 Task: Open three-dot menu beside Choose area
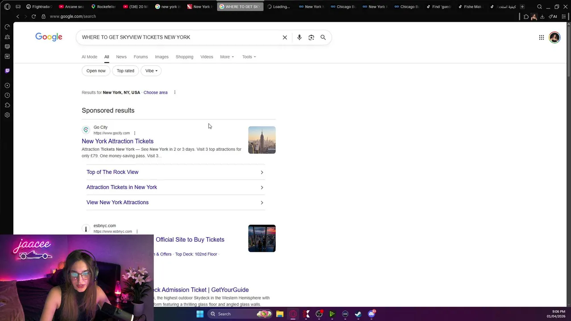175,92
